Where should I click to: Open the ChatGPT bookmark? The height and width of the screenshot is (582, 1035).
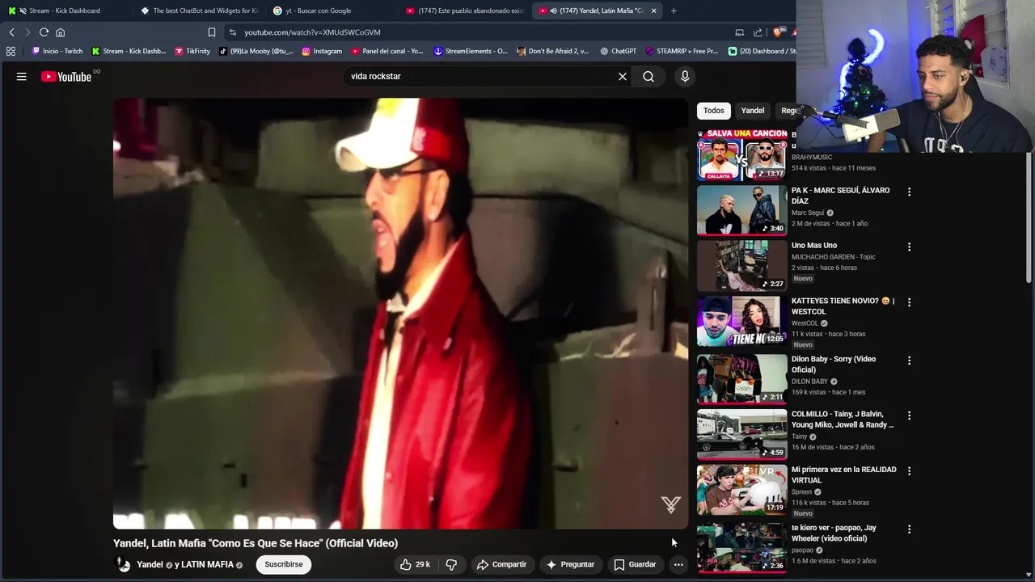pyautogui.click(x=618, y=51)
